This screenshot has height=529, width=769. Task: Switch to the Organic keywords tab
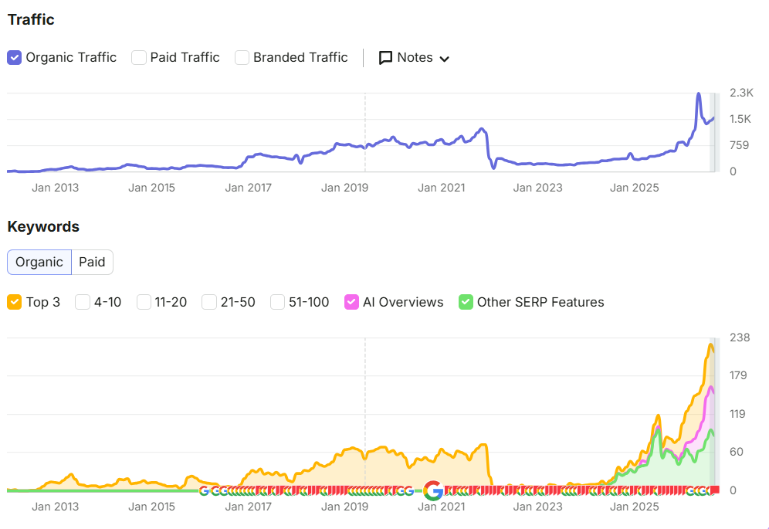[x=39, y=262]
